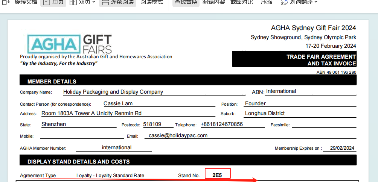Click the Address field 'Room 1803A Tower A'
The width and height of the screenshot is (378, 182).
click(91, 113)
